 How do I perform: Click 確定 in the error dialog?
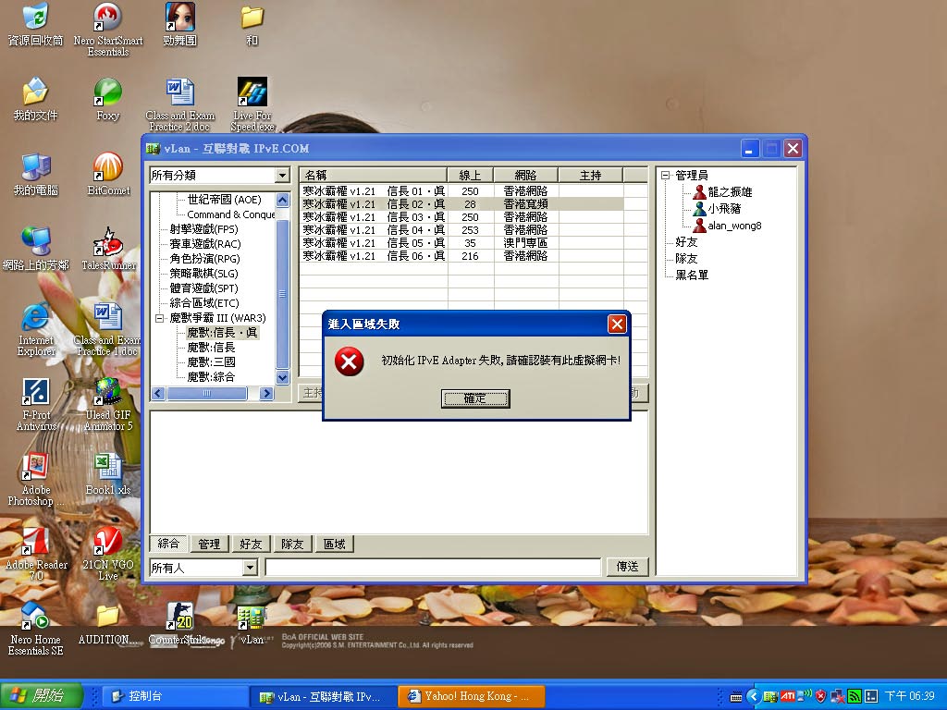point(475,398)
